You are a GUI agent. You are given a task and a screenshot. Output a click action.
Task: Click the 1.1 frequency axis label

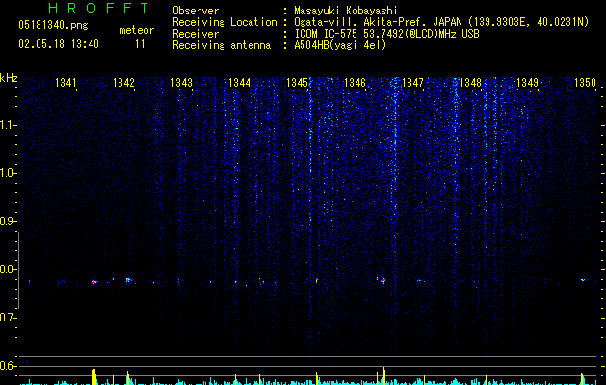[x=8, y=125]
